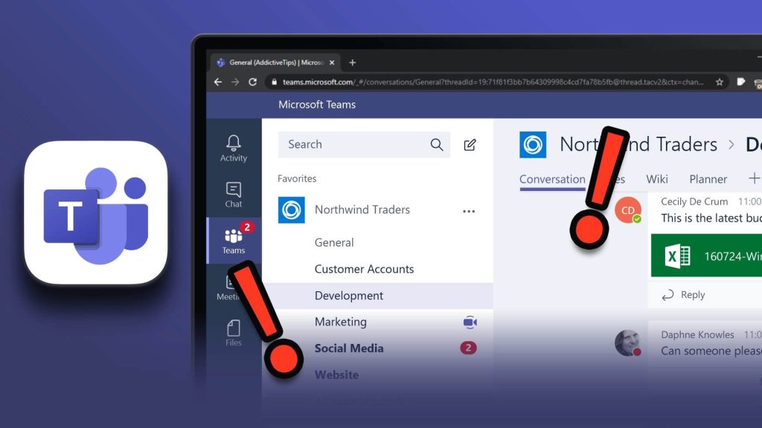The image size is (762, 428).
Task: Open the Social Media channel
Action: [349, 348]
